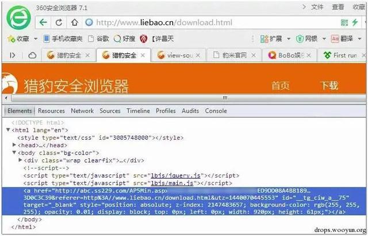The height and width of the screenshot is (236, 368).
Task: Click the 下载 download nav link
Action: click(329, 85)
